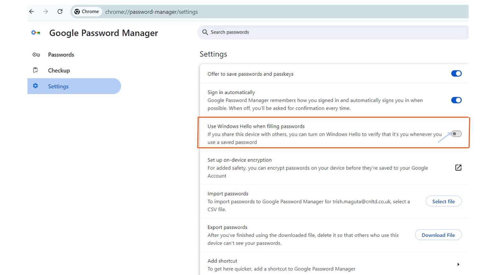Click the magnifier icon in the search bar
Viewport: 489px width, 275px height.
205,32
